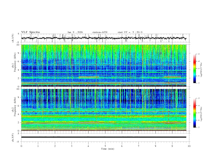Click the "VLF Spectra" title text
The width and height of the screenshot is (213, 164).
(30, 32)
